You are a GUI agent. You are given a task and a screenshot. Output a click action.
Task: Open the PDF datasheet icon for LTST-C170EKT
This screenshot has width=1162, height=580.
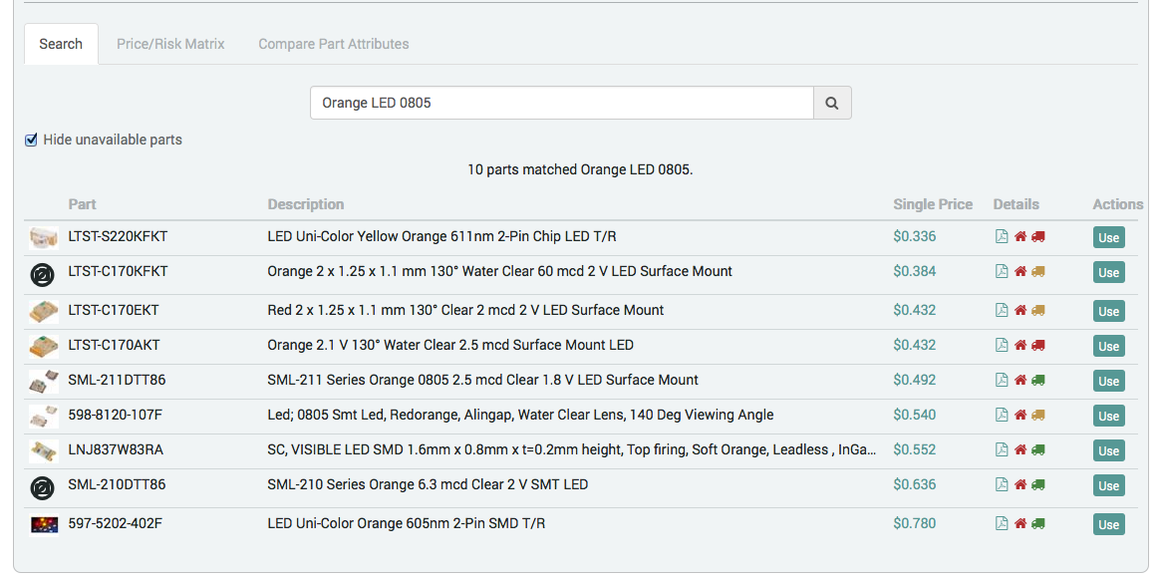pos(1002,310)
